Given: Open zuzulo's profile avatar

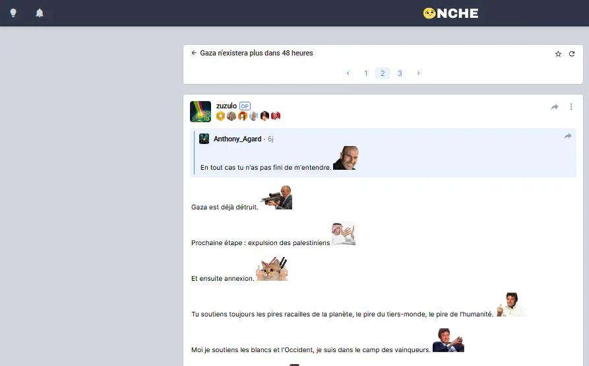Looking at the screenshot, I should [x=201, y=112].
